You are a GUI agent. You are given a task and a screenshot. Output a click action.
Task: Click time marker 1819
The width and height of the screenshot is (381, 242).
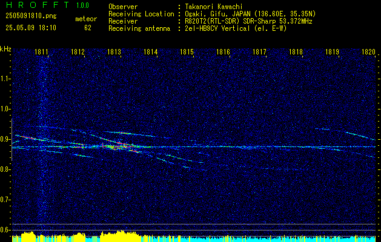[332, 52]
